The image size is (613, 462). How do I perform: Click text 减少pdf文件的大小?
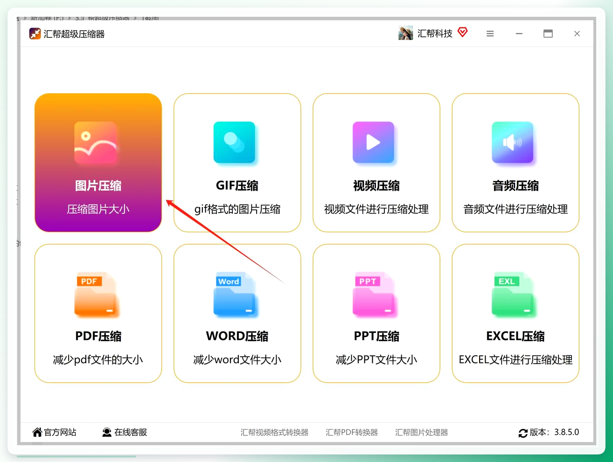98,360
